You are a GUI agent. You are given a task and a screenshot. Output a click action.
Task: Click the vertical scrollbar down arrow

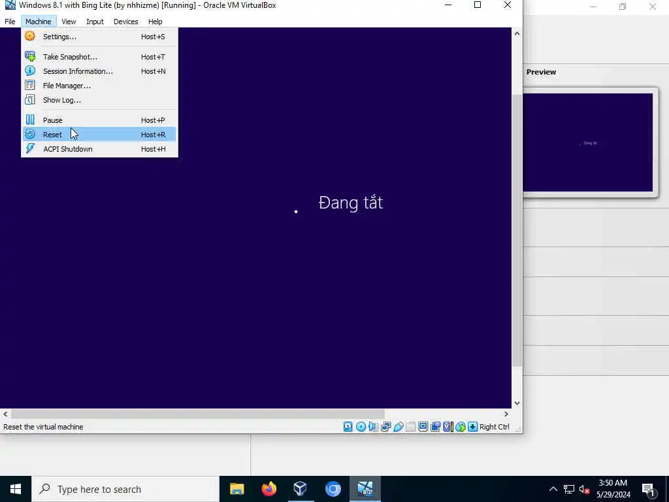(x=517, y=403)
